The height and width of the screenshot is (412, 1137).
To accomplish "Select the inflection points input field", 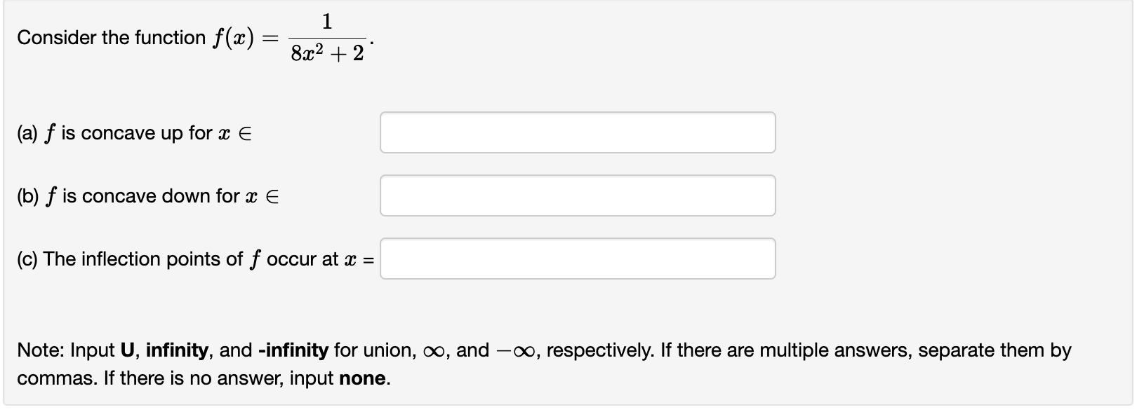I will (x=577, y=259).
